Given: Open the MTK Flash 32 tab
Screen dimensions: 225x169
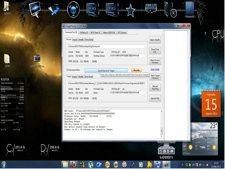Looking at the screenshot, I should tap(95, 33).
